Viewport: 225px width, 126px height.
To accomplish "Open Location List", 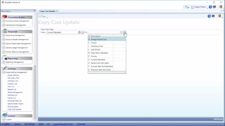I will click(x=12, y=84).
